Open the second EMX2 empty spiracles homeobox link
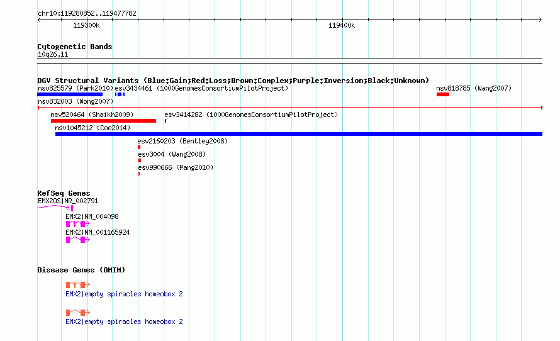 [124, 321]
